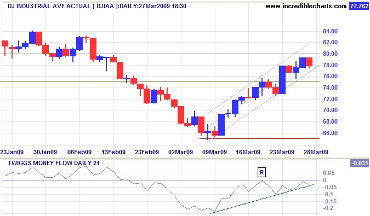370x216 pixels.
Task: Click the zero level label on indicator axis
Action: click(325, 180)
